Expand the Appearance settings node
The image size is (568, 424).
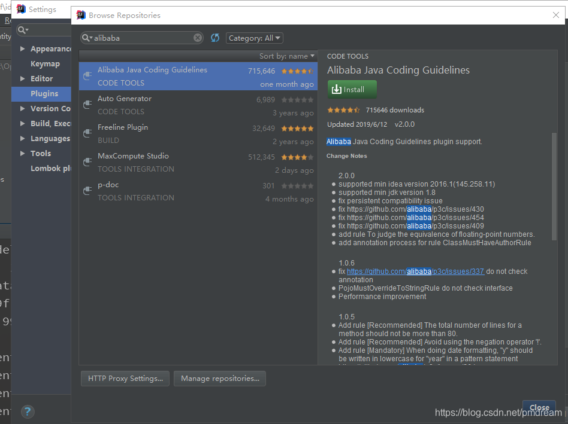click(x=22, y=48)
